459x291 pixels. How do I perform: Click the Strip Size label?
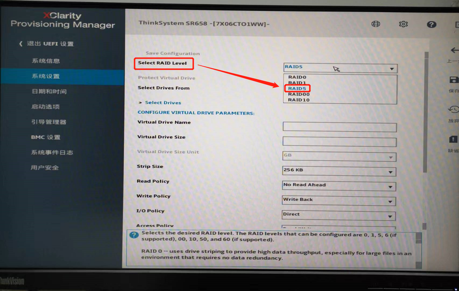(150, 166)
